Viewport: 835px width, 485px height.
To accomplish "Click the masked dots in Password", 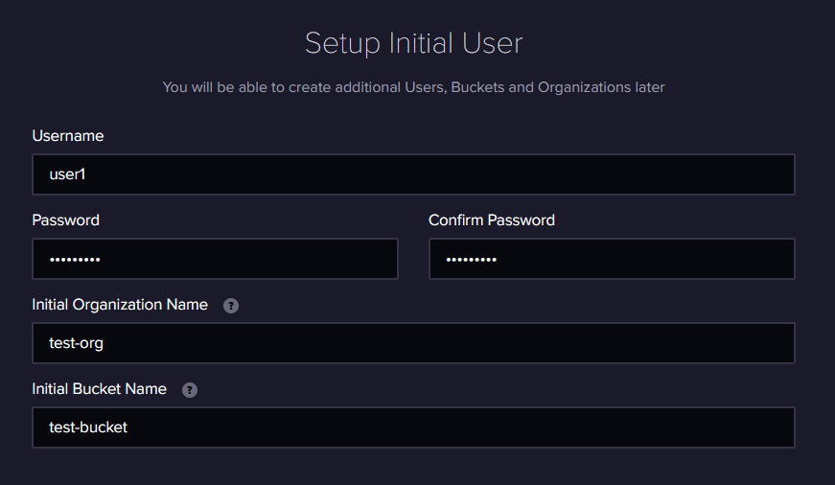I will click(75, 260).
